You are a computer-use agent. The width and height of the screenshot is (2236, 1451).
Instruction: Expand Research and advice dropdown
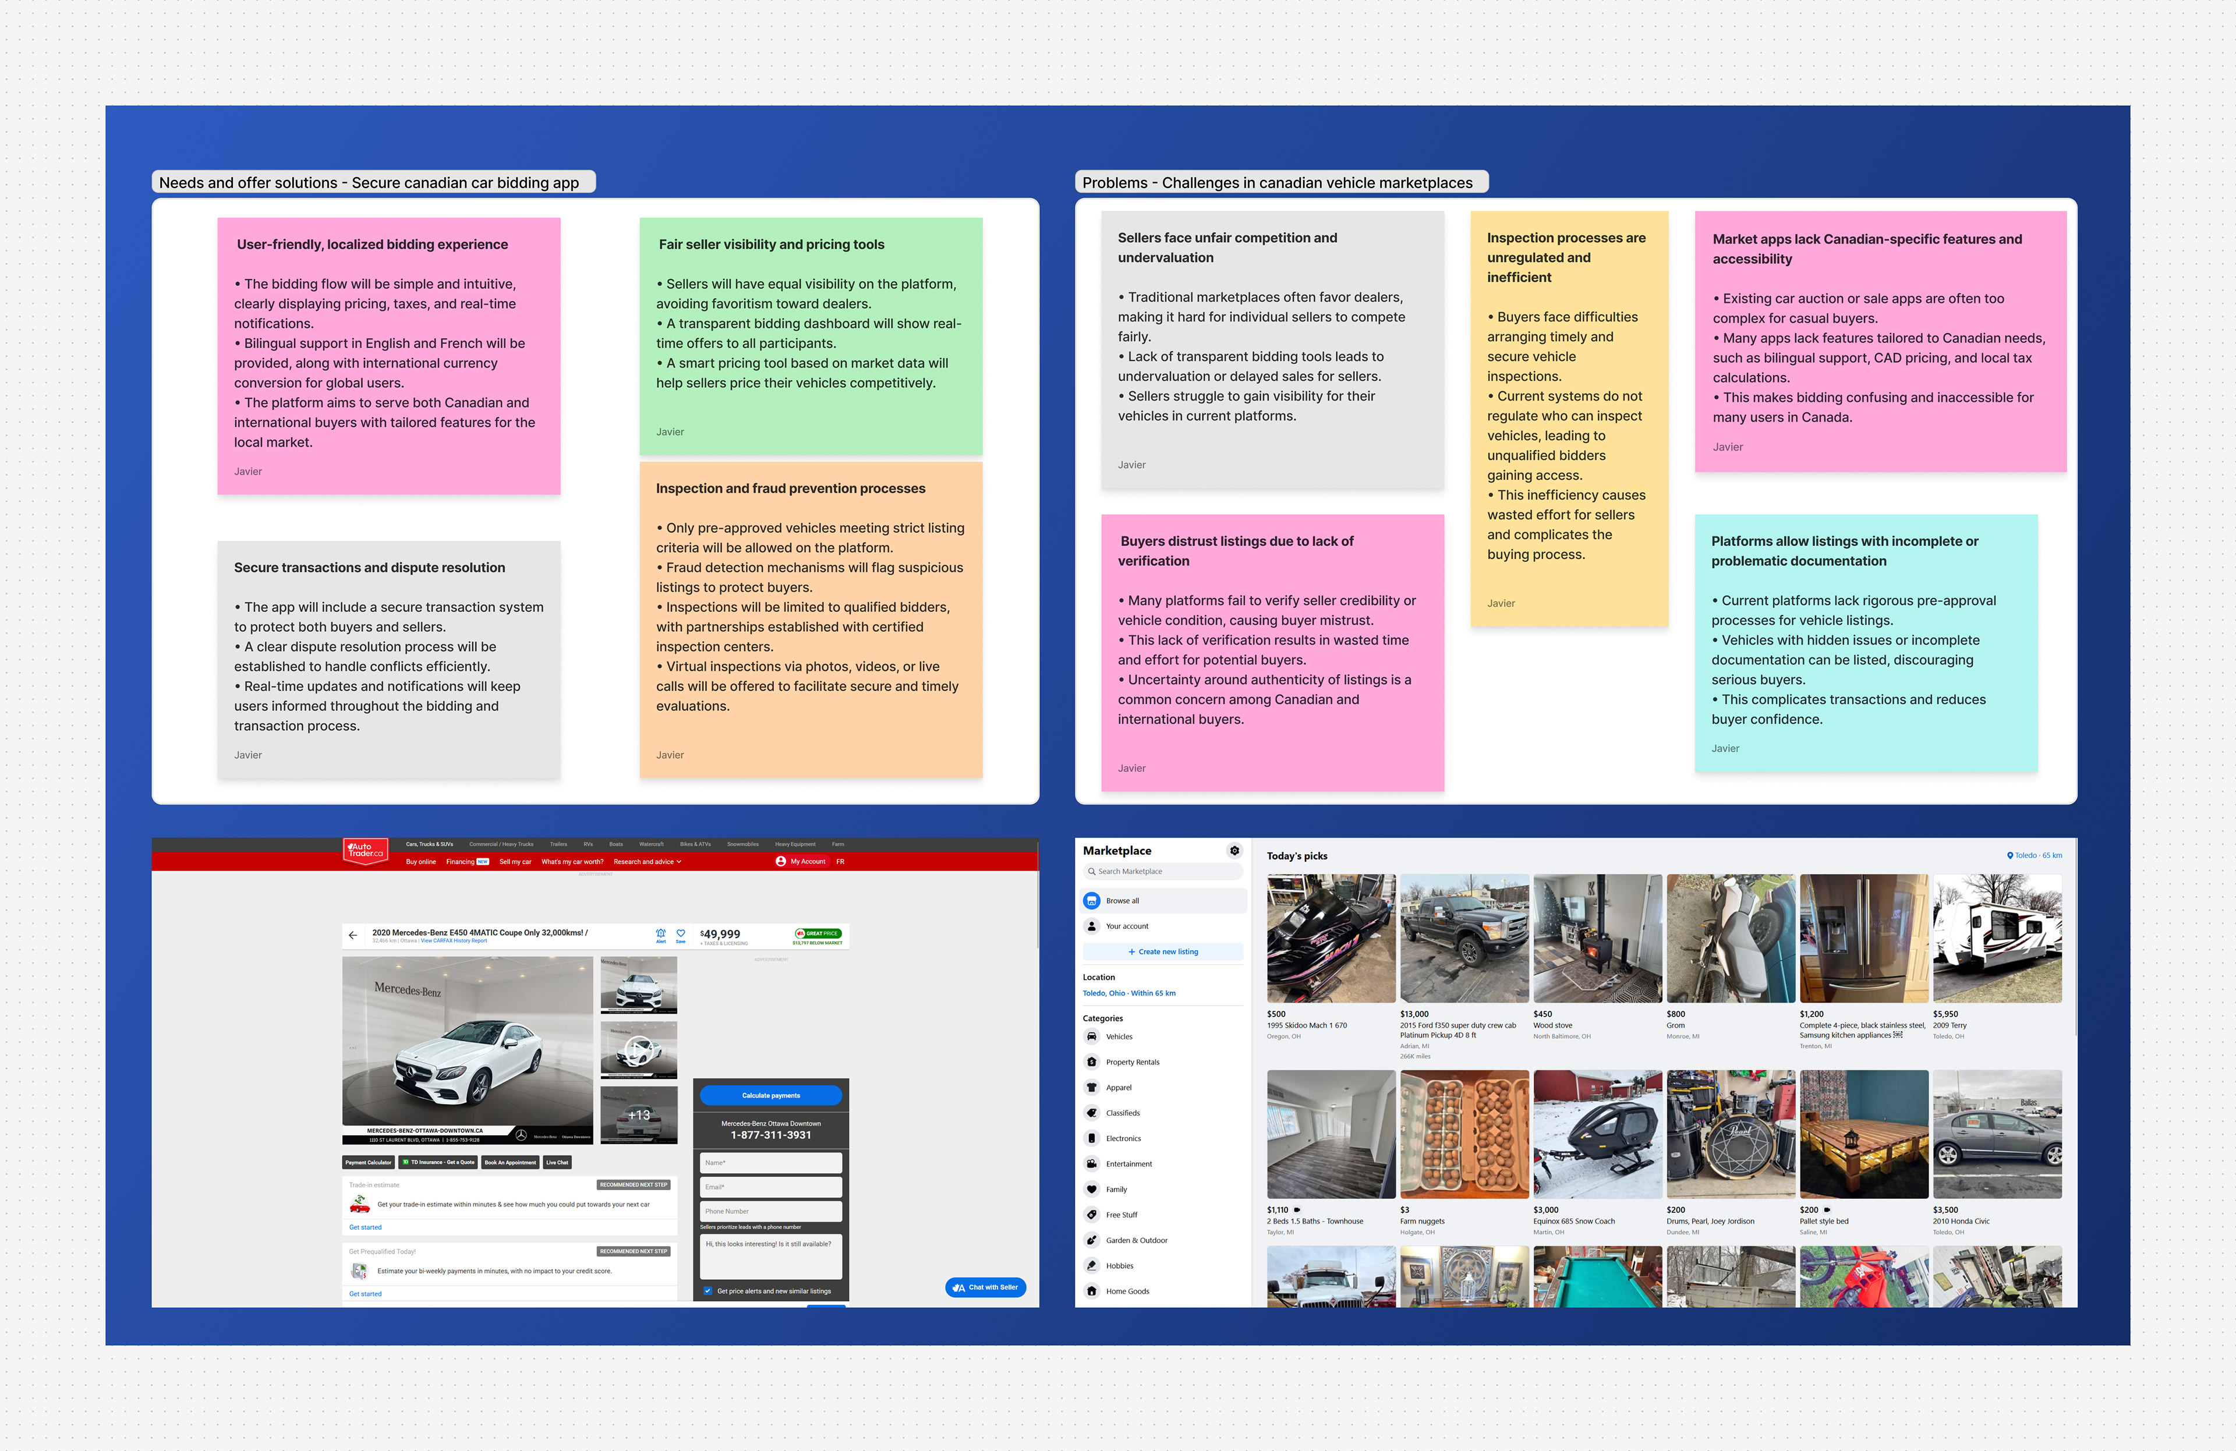(648, 861)
